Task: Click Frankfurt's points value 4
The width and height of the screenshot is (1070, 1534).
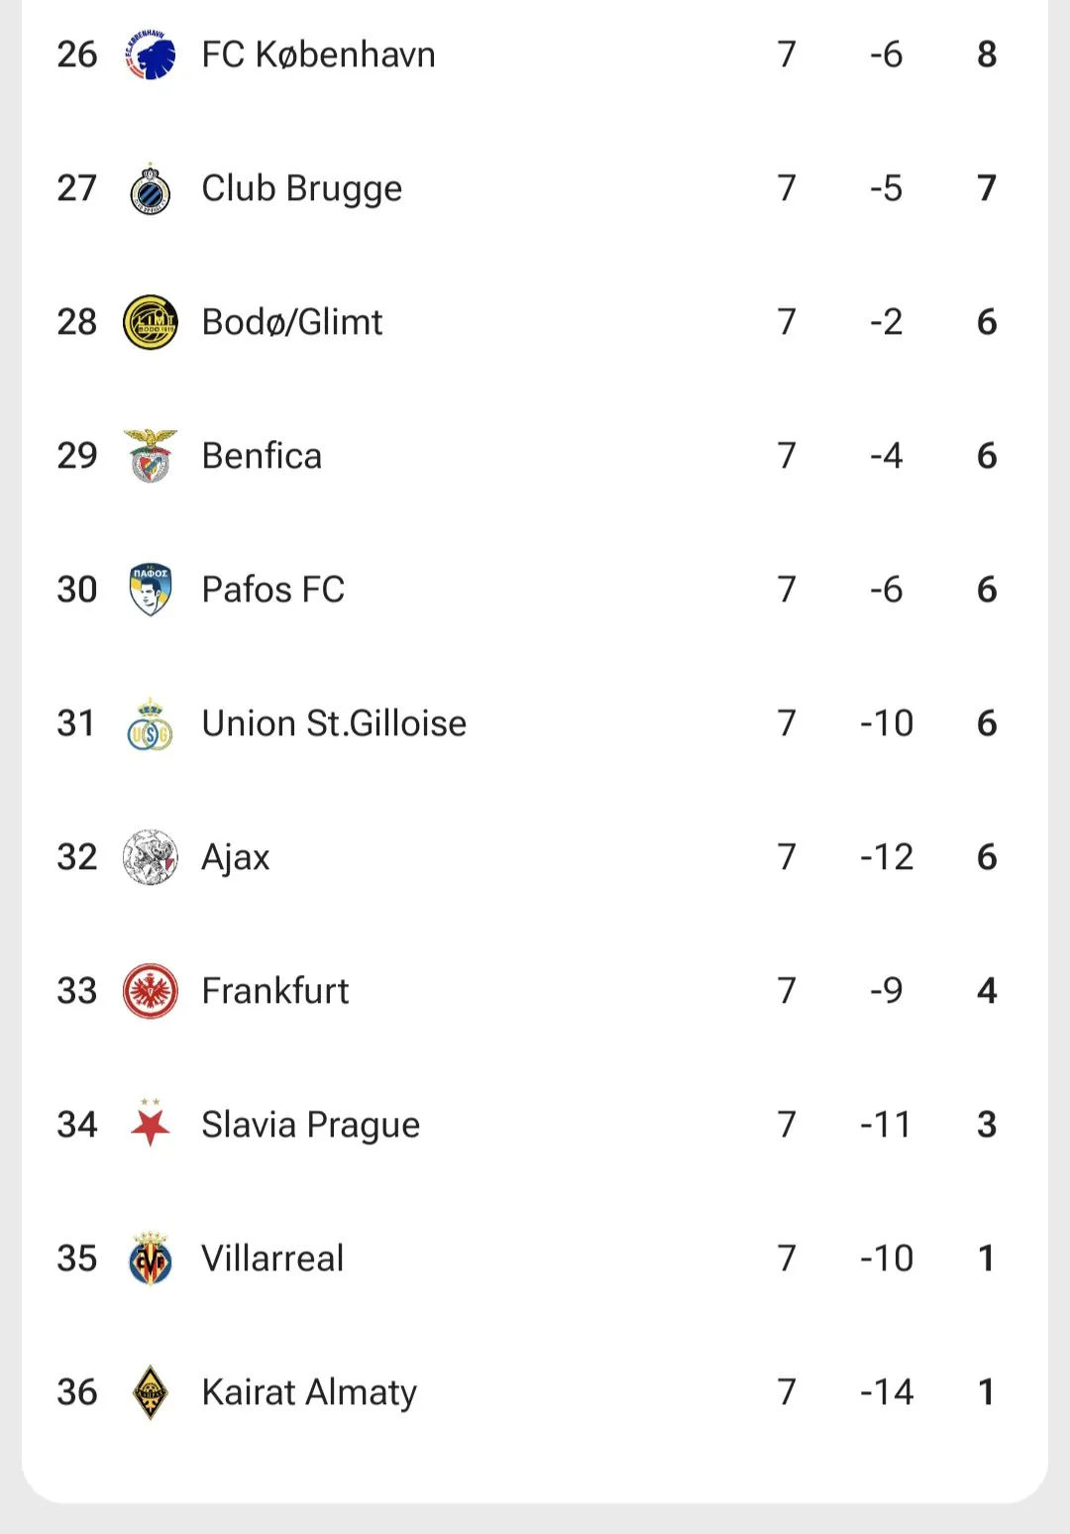Action: pos(986,991)
